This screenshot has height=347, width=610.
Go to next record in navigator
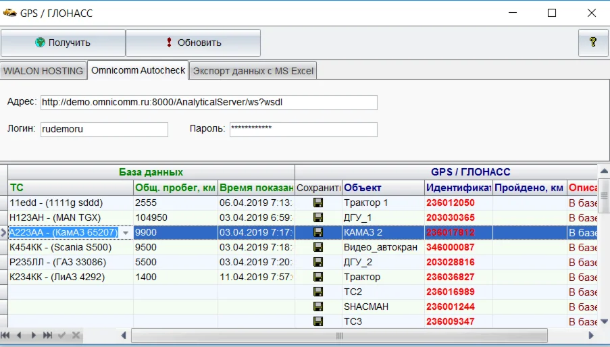33,335
